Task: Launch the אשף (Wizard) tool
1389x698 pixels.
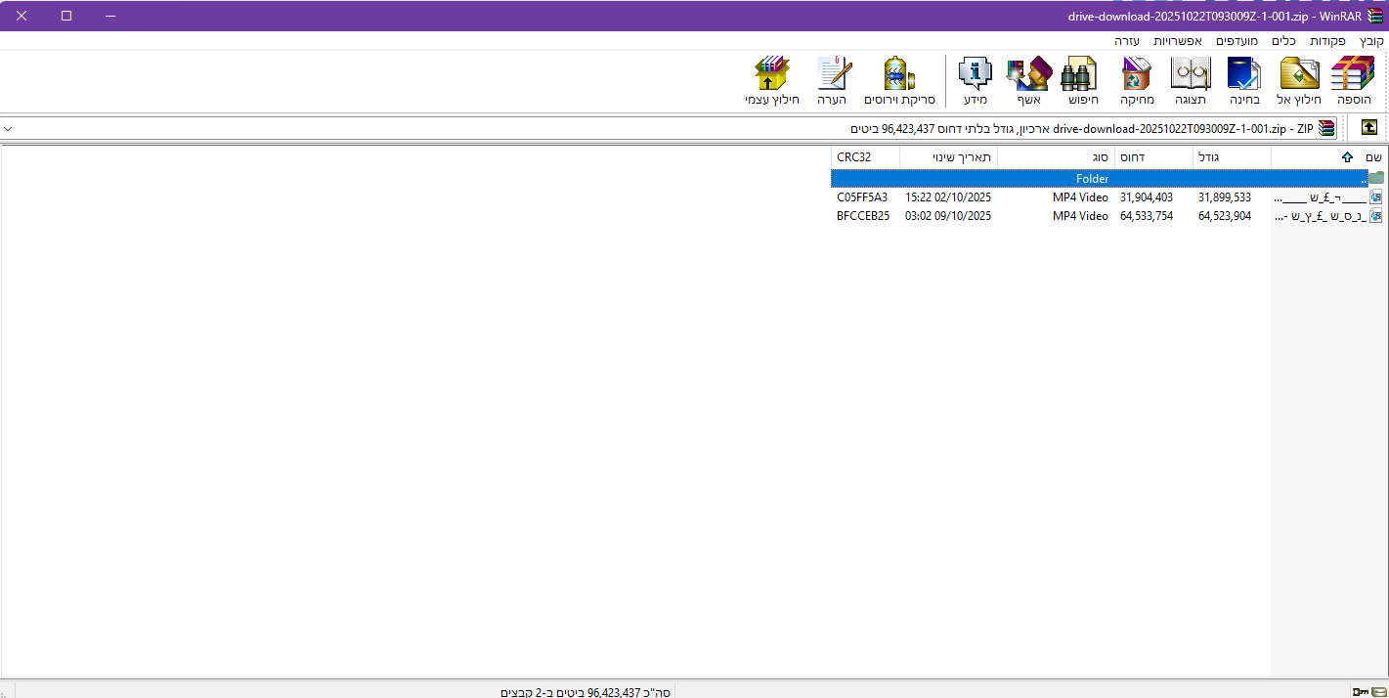Action: pyautogui.click(x=1026, y=80)
